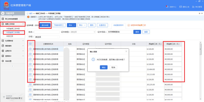Click the 证件号码 column header

coord(108,44)
